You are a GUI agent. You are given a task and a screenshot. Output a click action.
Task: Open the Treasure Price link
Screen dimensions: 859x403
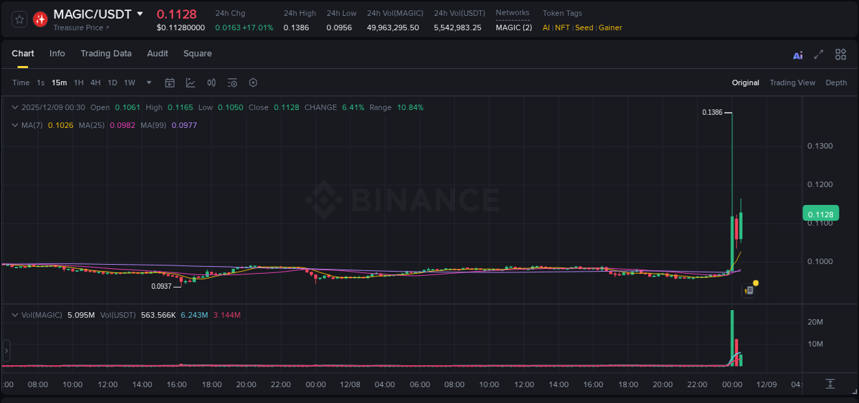79,28
